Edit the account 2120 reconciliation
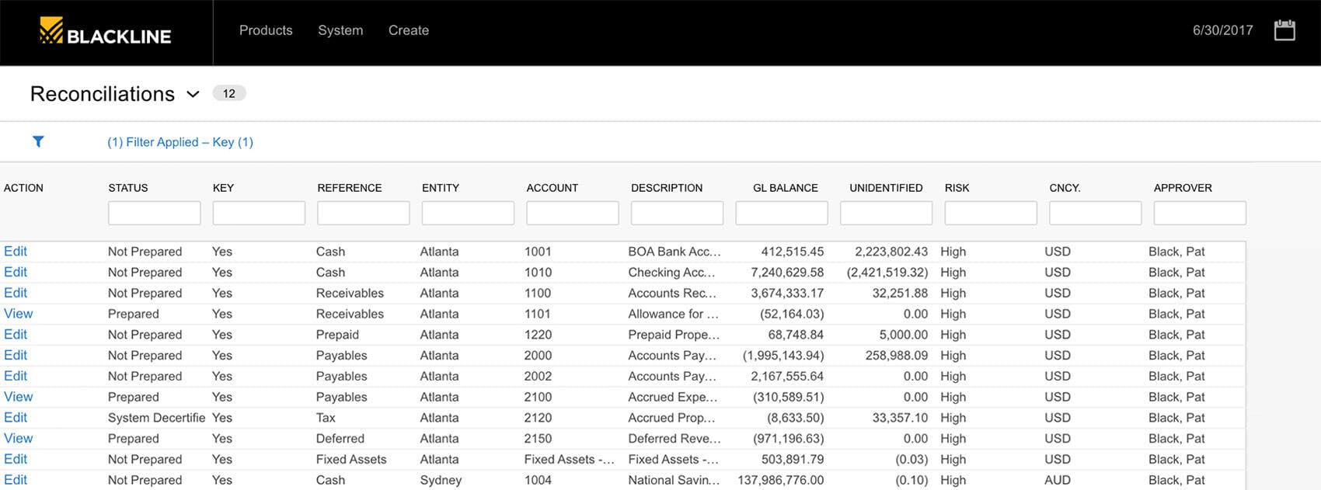1321x490 pixels. [x=16, y=417]
